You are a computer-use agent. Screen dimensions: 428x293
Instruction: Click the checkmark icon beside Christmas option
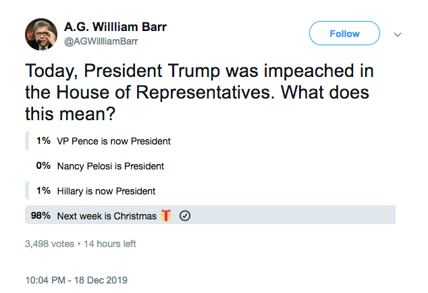[185, 216]
